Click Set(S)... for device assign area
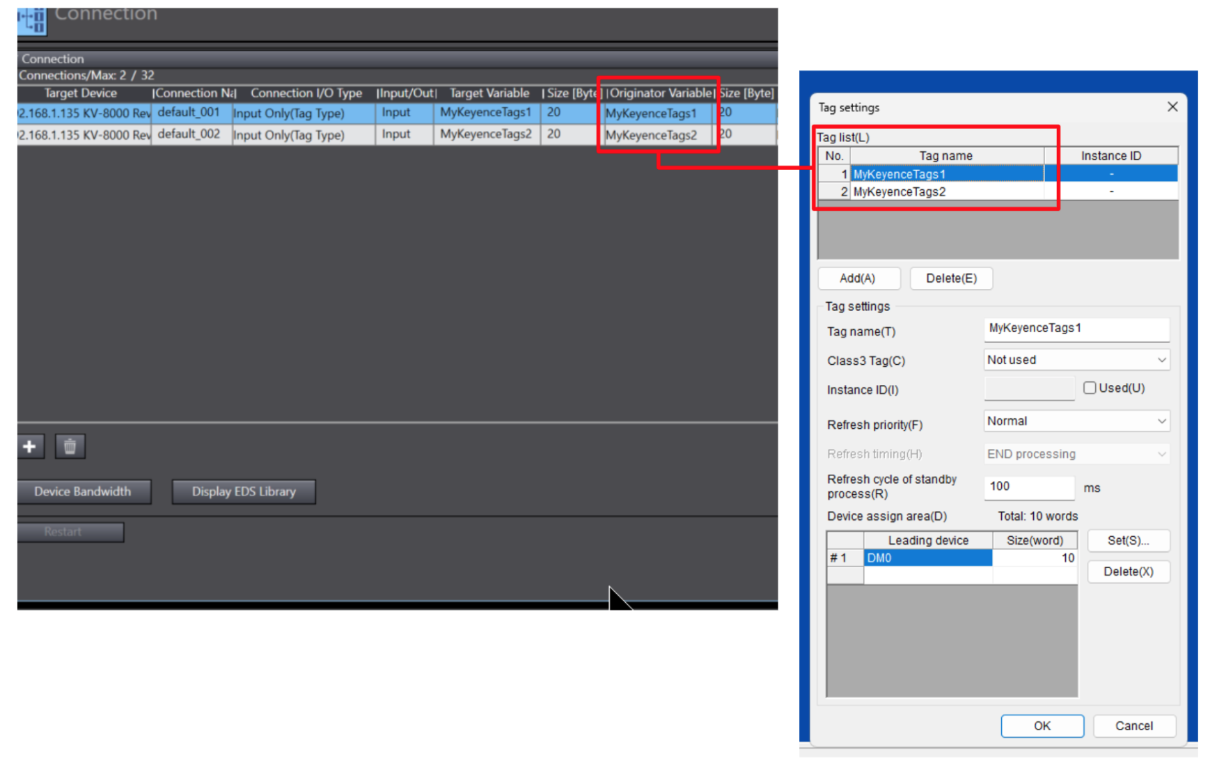Screen dimensions: 1217x774 tap(1128, 540)
